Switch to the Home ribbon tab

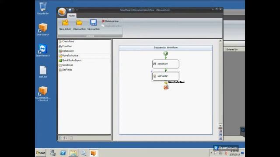click(x=72, y=16)
